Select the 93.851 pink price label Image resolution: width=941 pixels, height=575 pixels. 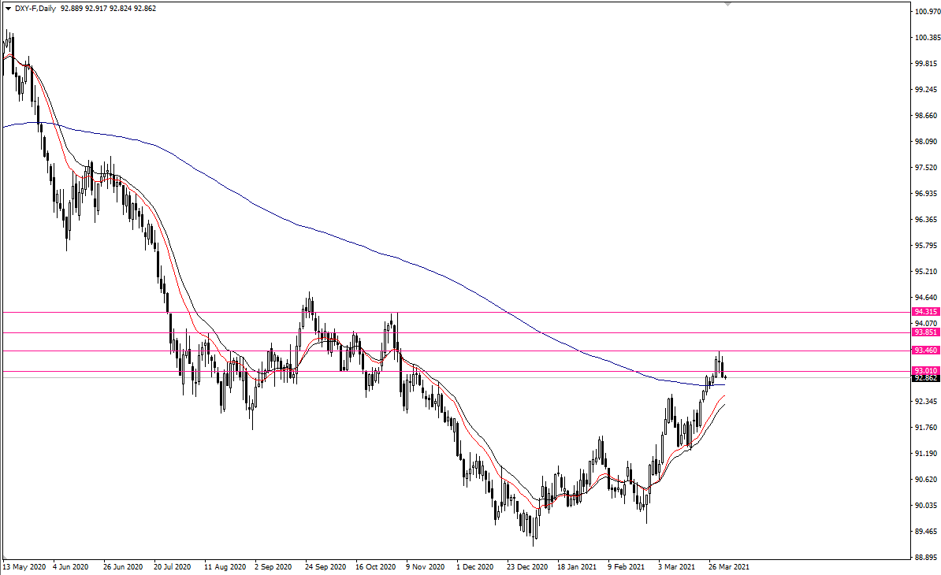[x=925, y=332]
